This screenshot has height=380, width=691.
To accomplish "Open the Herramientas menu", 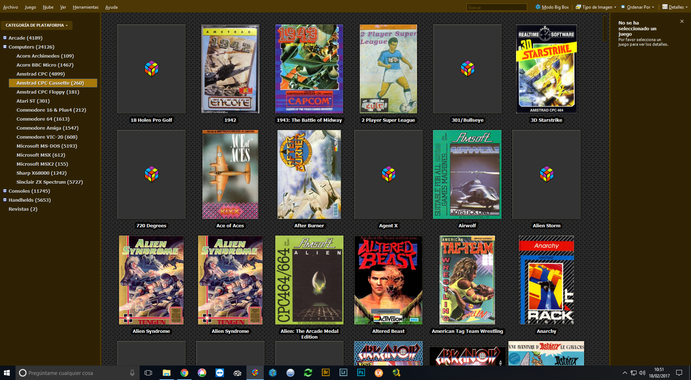I will [x=86, y=7].
